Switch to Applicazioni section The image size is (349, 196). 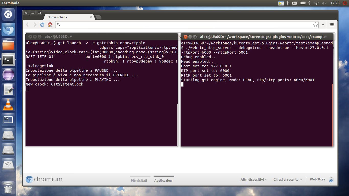point(164,180)
